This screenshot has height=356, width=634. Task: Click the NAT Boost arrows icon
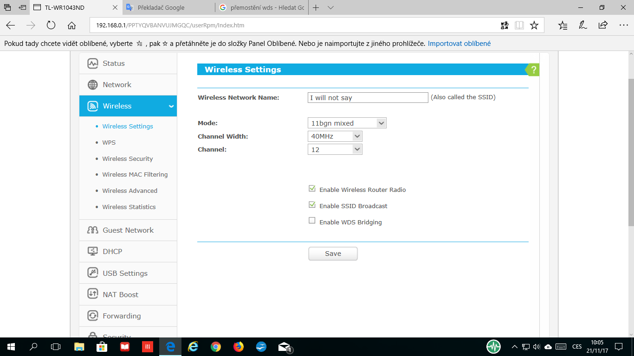click(x=93, y=294)
